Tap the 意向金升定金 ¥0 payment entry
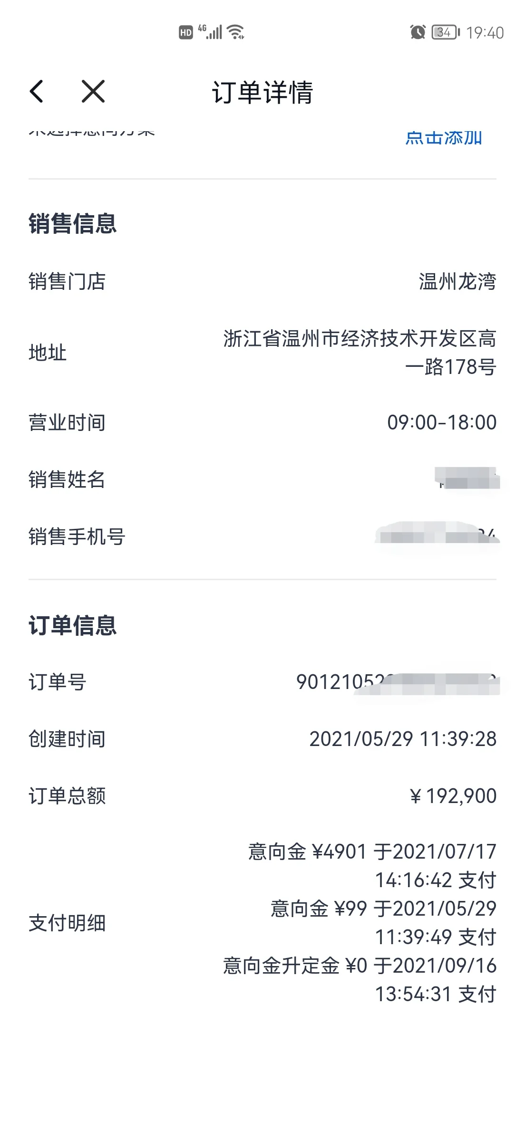Viewport: 525px width, 1129px height. pos(360,980)
